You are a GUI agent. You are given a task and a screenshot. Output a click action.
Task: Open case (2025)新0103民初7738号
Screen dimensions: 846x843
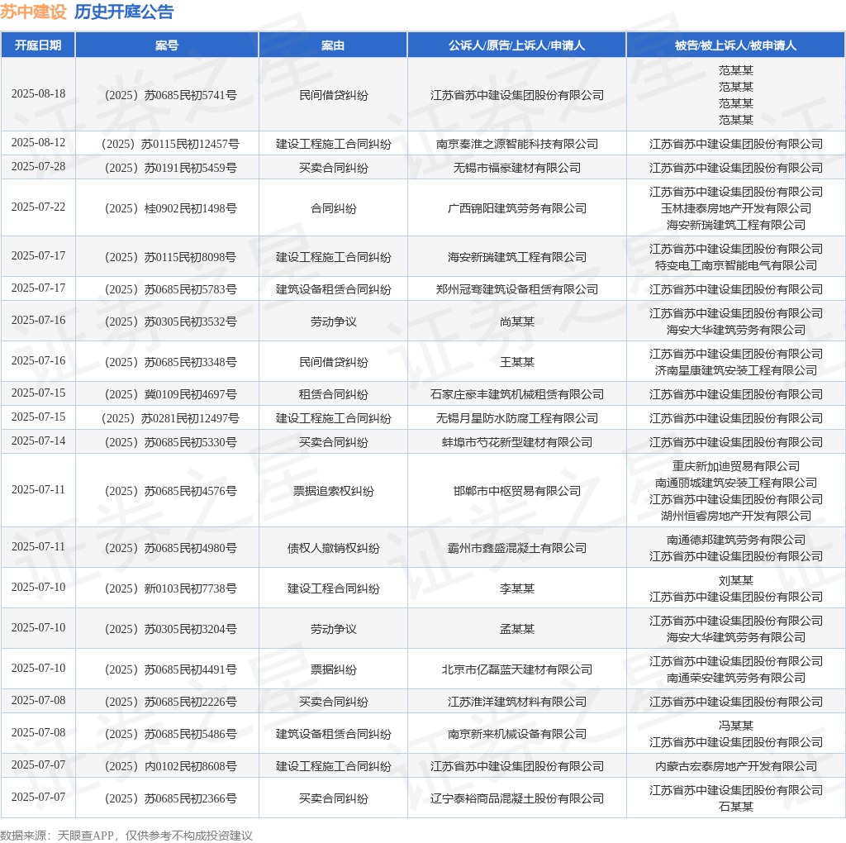(x=167, y=588)
